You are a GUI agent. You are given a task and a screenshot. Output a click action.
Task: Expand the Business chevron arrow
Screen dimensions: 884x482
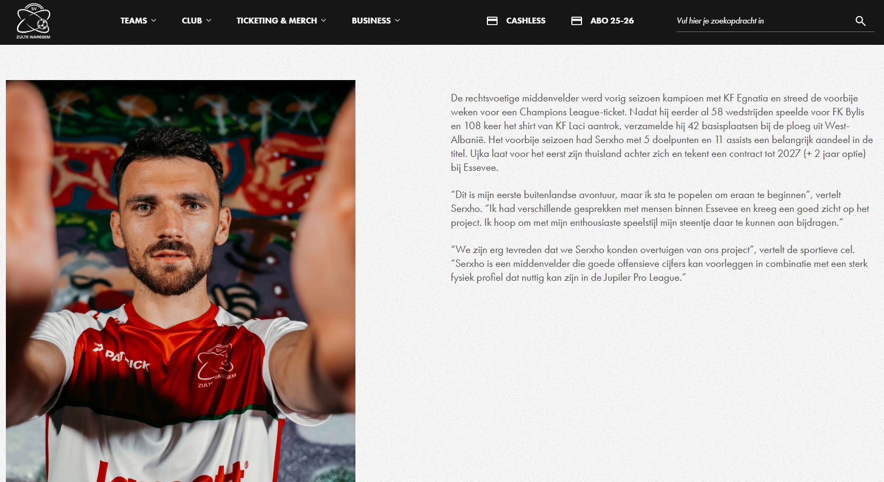pyautogui.click(x=398, y=20)
